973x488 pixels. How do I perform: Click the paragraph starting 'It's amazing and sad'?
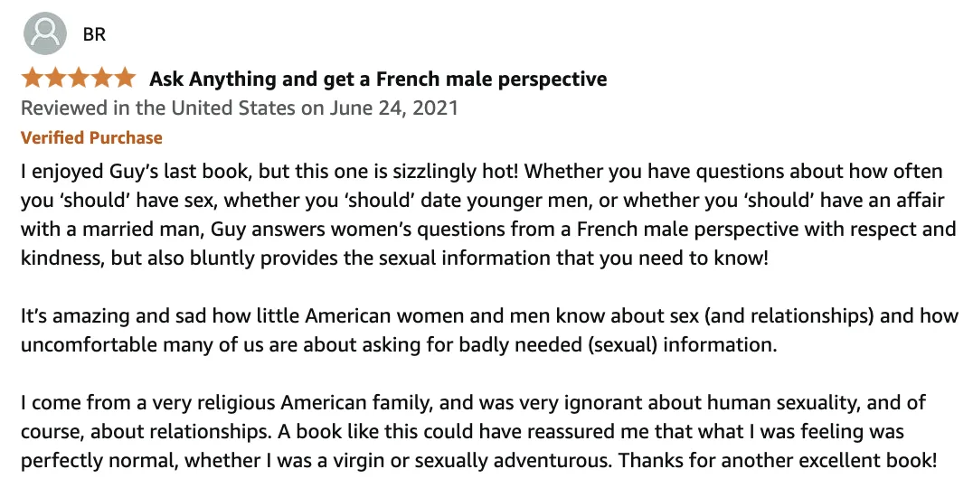click(x=489, y=330)
